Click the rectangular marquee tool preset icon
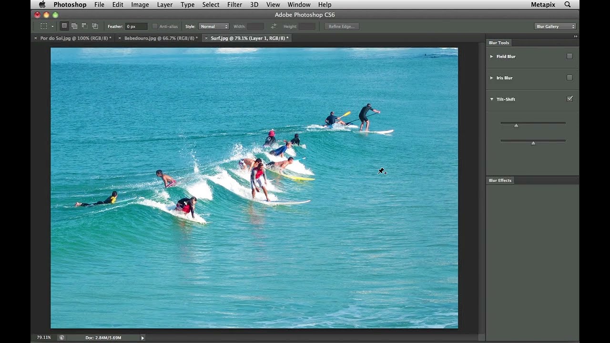The width and height of the screenshot is (610, 343). 44,26
